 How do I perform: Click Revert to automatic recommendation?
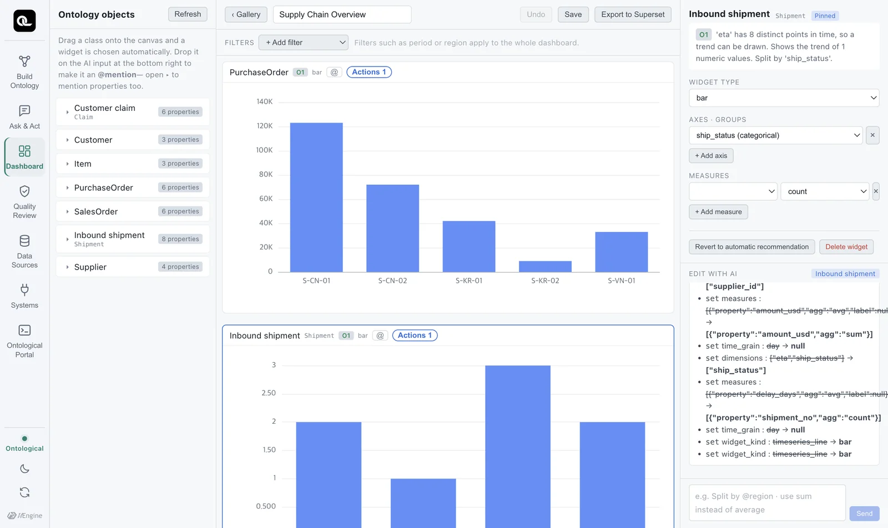[x=752, y=247]
